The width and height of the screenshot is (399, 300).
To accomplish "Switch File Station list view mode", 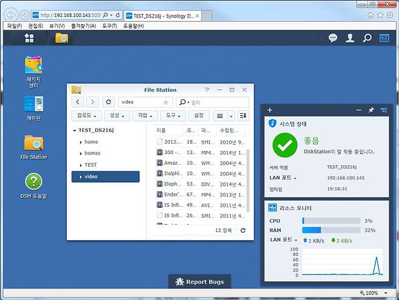I will [220, 116].
